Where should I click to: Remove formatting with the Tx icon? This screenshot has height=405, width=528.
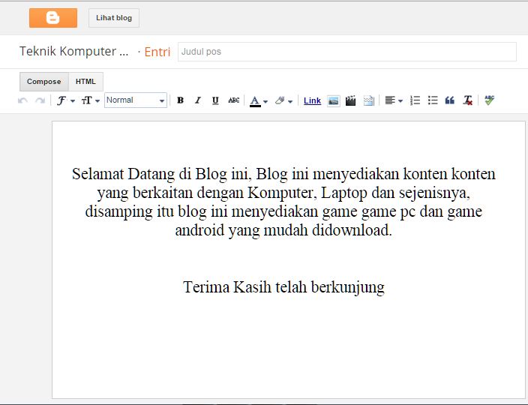(468, 100)
